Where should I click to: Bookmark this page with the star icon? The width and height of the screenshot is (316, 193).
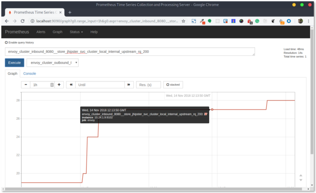coord(183,21)
